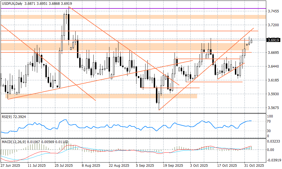The image size is (282, 169).
Task: Click the 3.7455 price axis label
Action: pos(273,11)
